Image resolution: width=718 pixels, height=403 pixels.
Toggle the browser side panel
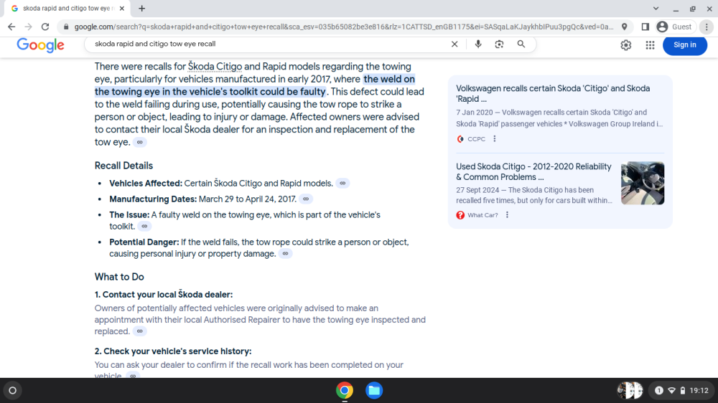click(645, 27)
